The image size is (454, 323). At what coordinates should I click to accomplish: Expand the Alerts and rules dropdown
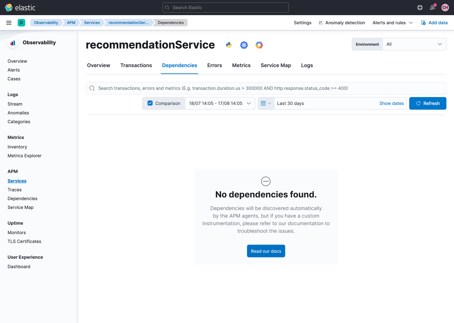click(392, 22)
